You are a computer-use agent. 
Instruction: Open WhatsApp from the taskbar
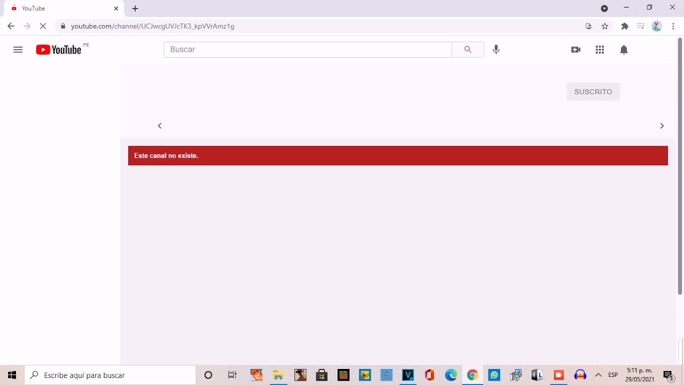tap(494, 375)
